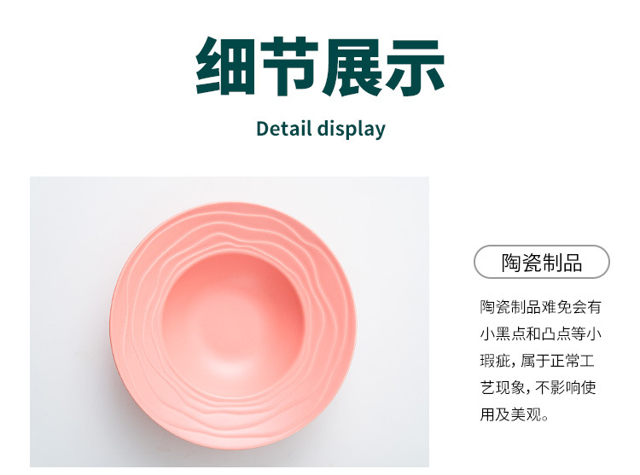Click the 细节展示 main heading
Image resolution: width=640 pixels, height=475 pixels.
(320, 67)
